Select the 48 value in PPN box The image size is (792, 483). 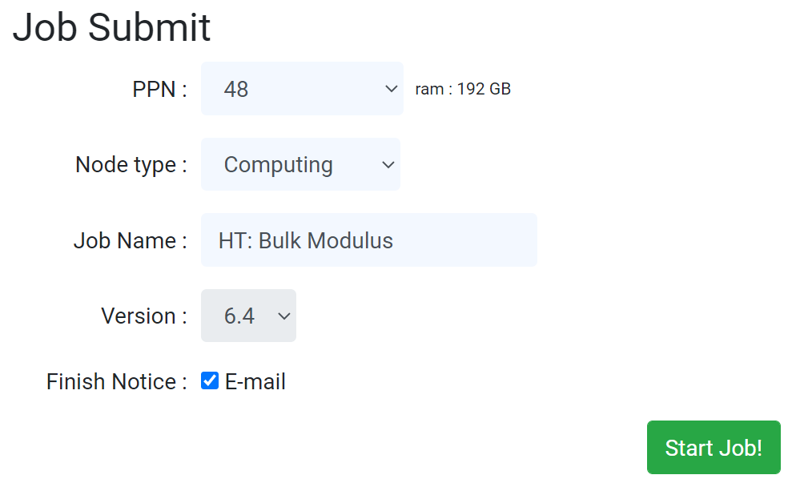click(x=236, y=89)
